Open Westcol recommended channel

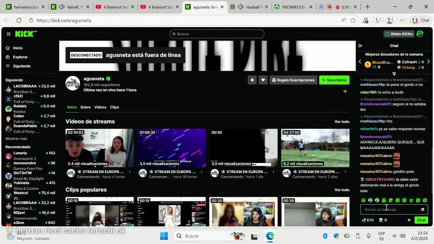tap(30, 195)
